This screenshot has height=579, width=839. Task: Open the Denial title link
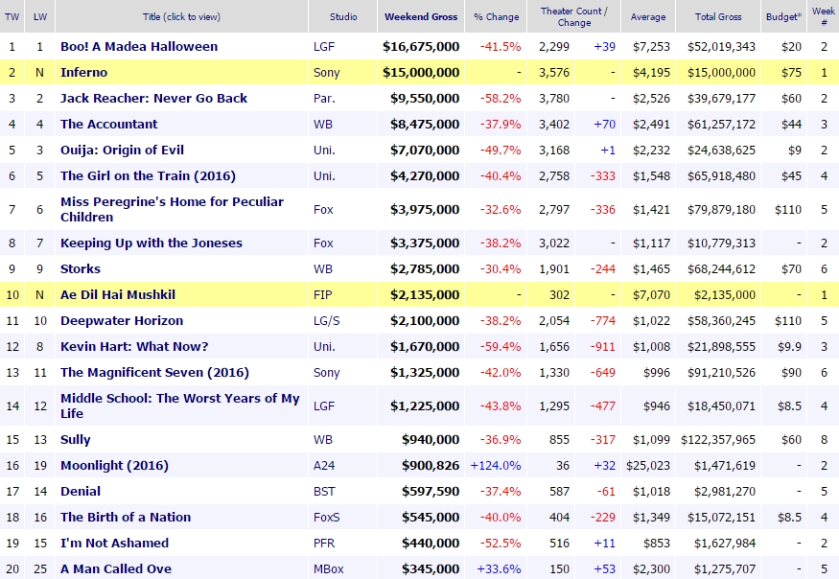(x=81, y=491)
